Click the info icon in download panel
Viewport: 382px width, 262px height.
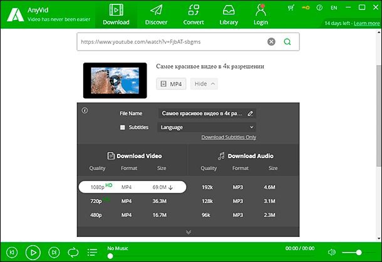pyautogui.click(x=85, y=111)
